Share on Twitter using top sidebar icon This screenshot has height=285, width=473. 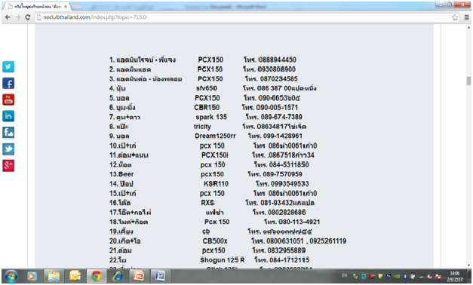point(8,66)
